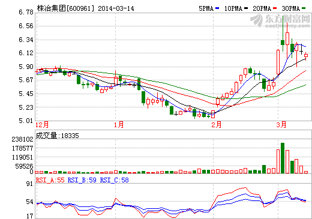
Task: Click the last red candlestick on the right
Action: (306, 56)
